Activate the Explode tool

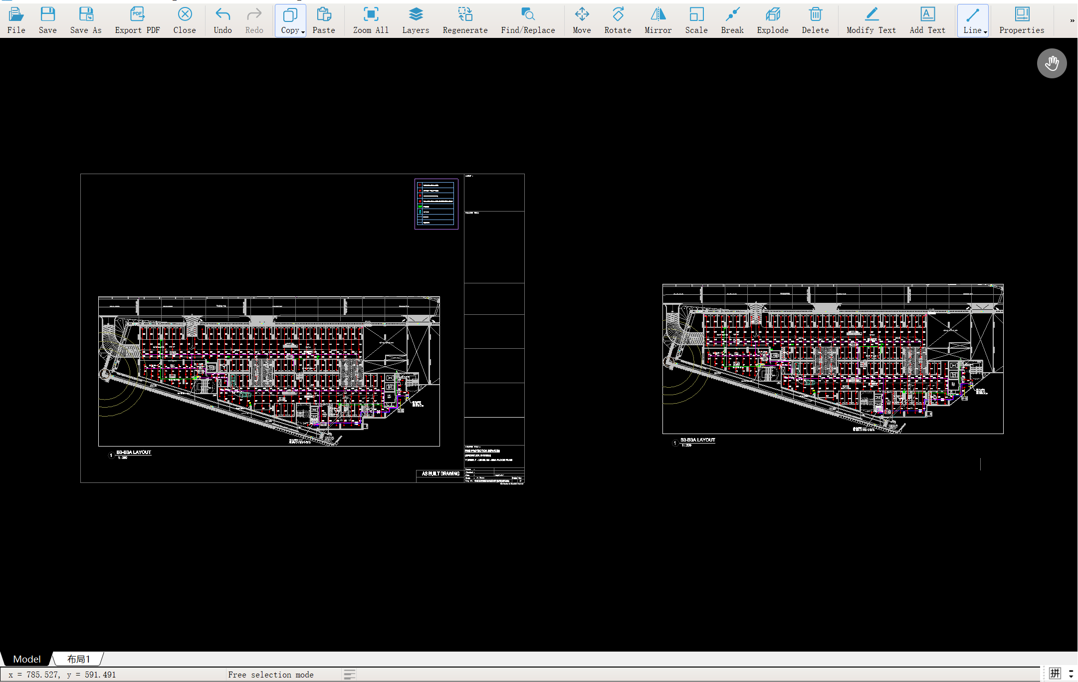tap(772, 20)
